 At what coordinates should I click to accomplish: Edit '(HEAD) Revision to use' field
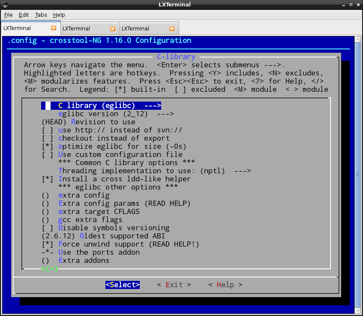click(89, 122)
